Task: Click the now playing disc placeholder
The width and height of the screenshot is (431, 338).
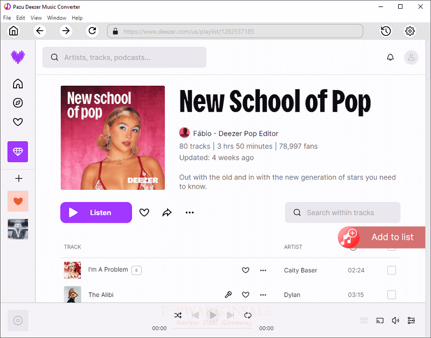Action: point(18,320)
